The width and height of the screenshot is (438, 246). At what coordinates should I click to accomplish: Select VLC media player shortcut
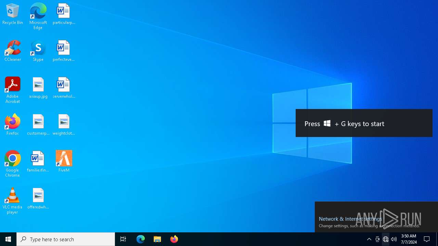(13, 201)
